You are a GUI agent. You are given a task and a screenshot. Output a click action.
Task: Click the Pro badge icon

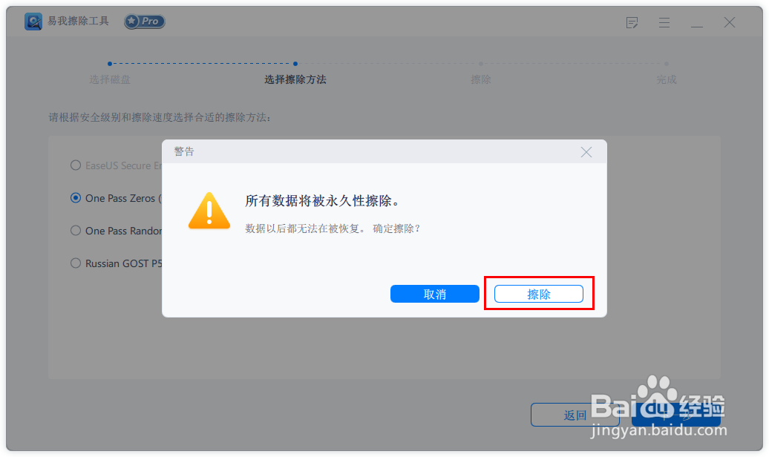(x=144, y=22)
